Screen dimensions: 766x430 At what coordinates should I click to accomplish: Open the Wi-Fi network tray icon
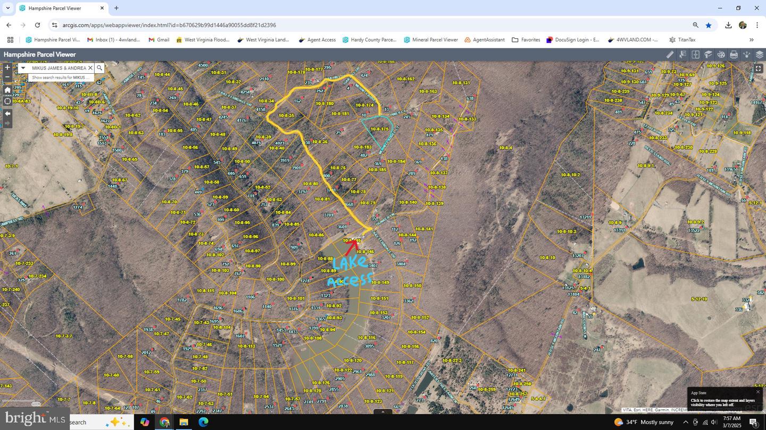(705, 422)
